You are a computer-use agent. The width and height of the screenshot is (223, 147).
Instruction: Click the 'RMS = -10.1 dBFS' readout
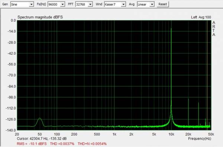tap(32, 144)
